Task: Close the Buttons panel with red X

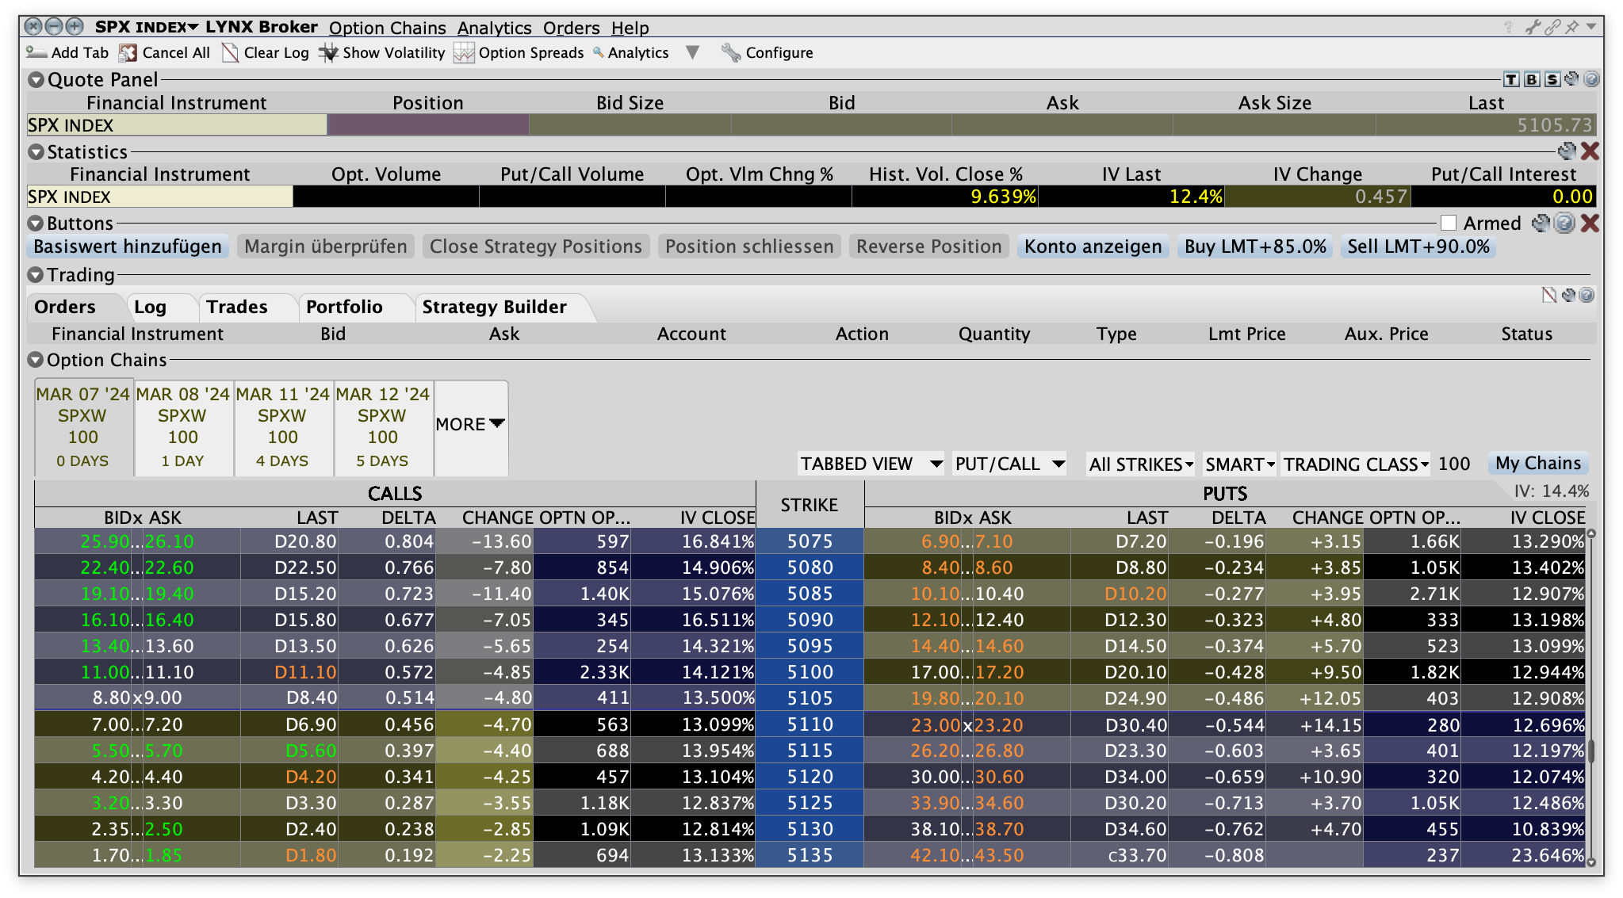Action: 1590,223
